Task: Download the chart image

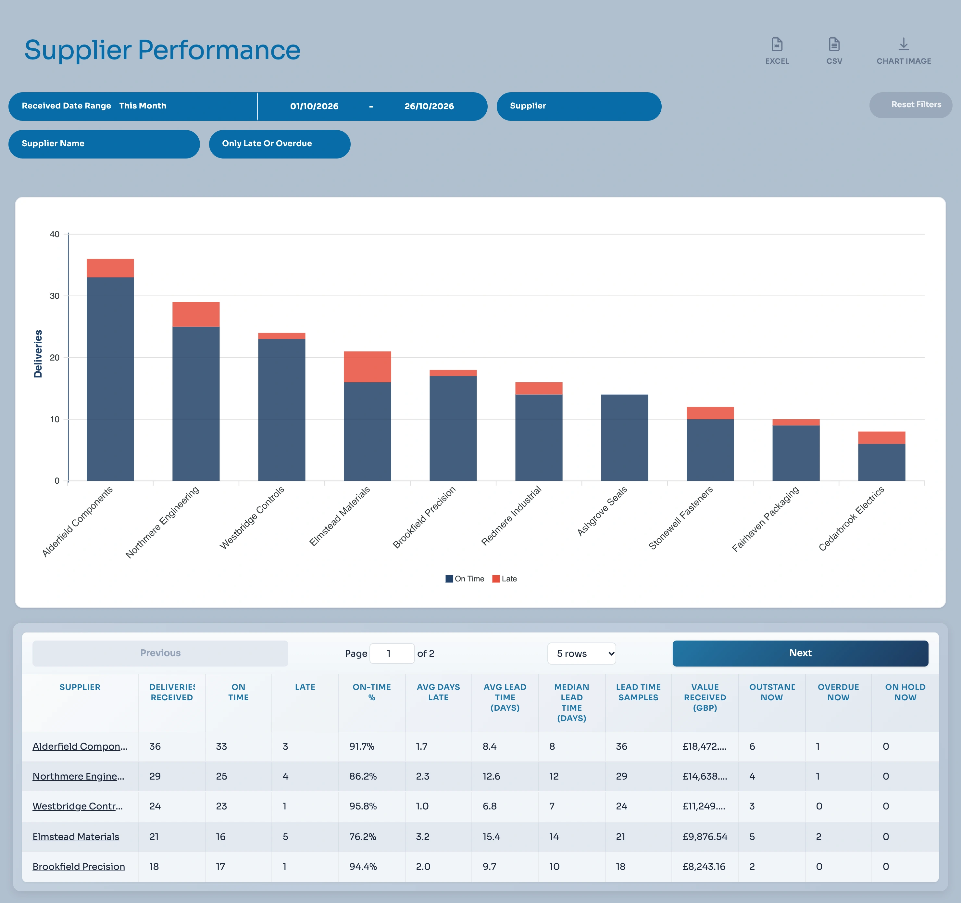Action: pyautogui.click(x=904, y=51)
